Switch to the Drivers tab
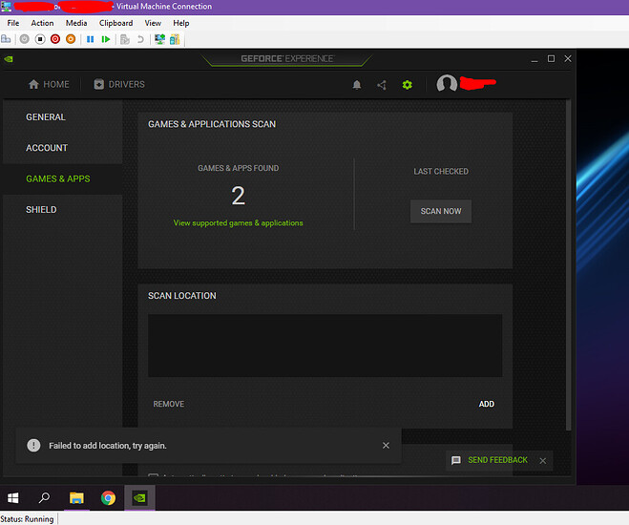The height and width of the screenshot is (525, 629). (119, 84)
